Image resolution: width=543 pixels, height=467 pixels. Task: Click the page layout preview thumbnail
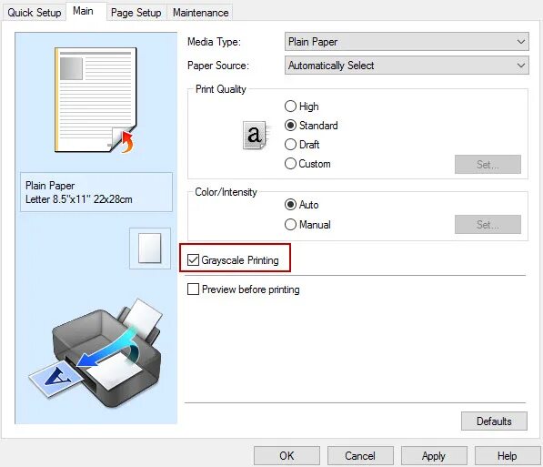tap(96, 100)
